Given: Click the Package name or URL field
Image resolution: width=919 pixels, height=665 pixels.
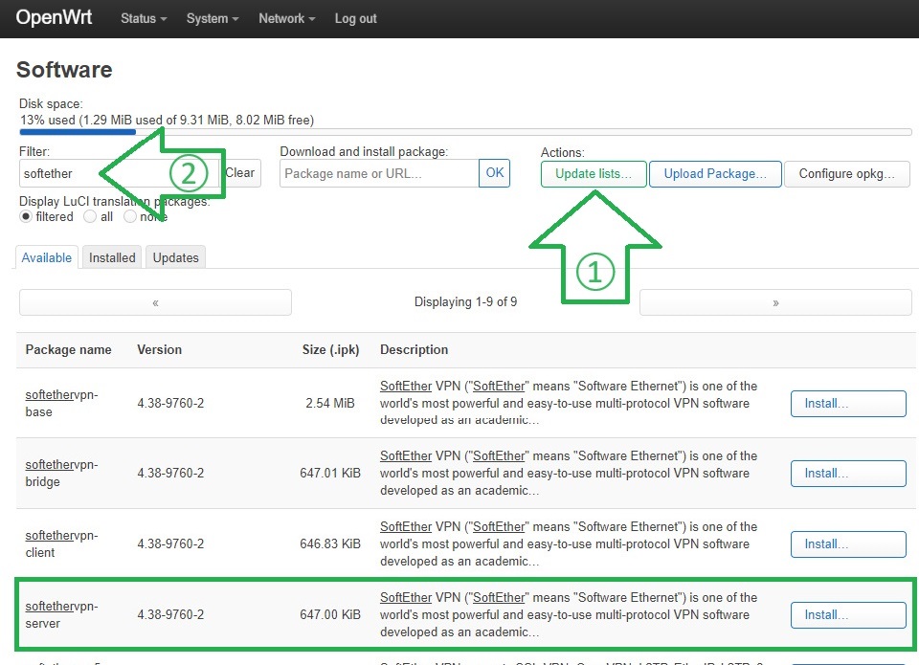Looking at the screenshot, I should click(x=379, y=173).
